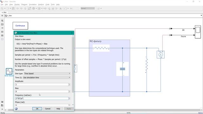Navigate Forward using the toolbar arrow
203x114 pixels.
click(x=21, y=9)
